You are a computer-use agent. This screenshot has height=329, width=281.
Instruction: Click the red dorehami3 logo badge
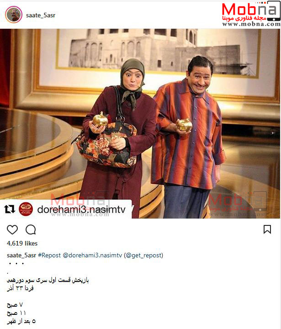[26, 209]
